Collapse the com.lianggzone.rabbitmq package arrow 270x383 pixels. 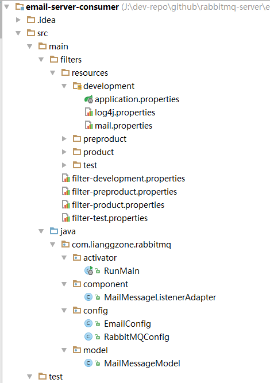(x=52, y=245)
